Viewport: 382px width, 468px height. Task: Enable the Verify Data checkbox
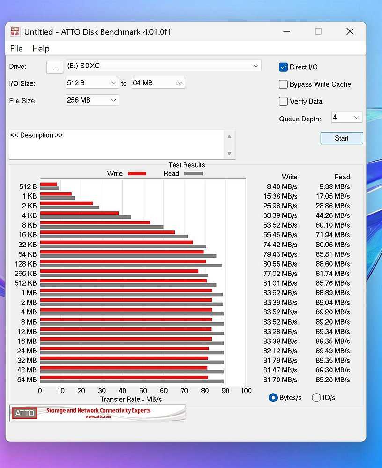283,102
